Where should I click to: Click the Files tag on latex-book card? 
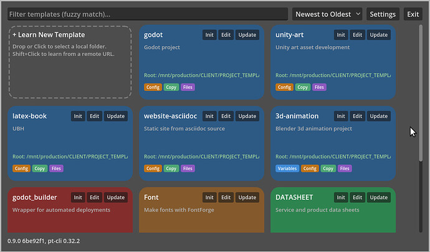click(56, 169)
